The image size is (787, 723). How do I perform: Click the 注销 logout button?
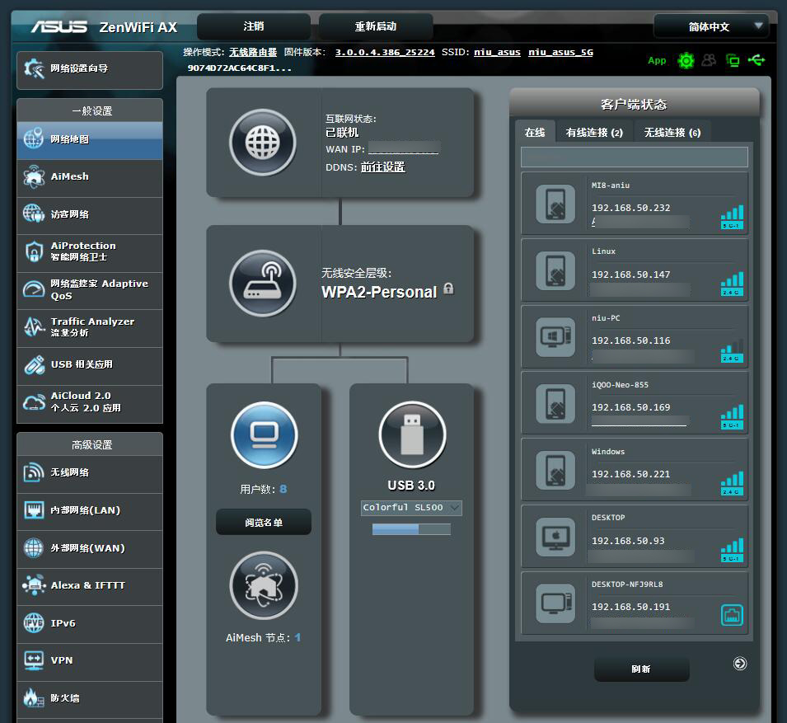[254, 26]
